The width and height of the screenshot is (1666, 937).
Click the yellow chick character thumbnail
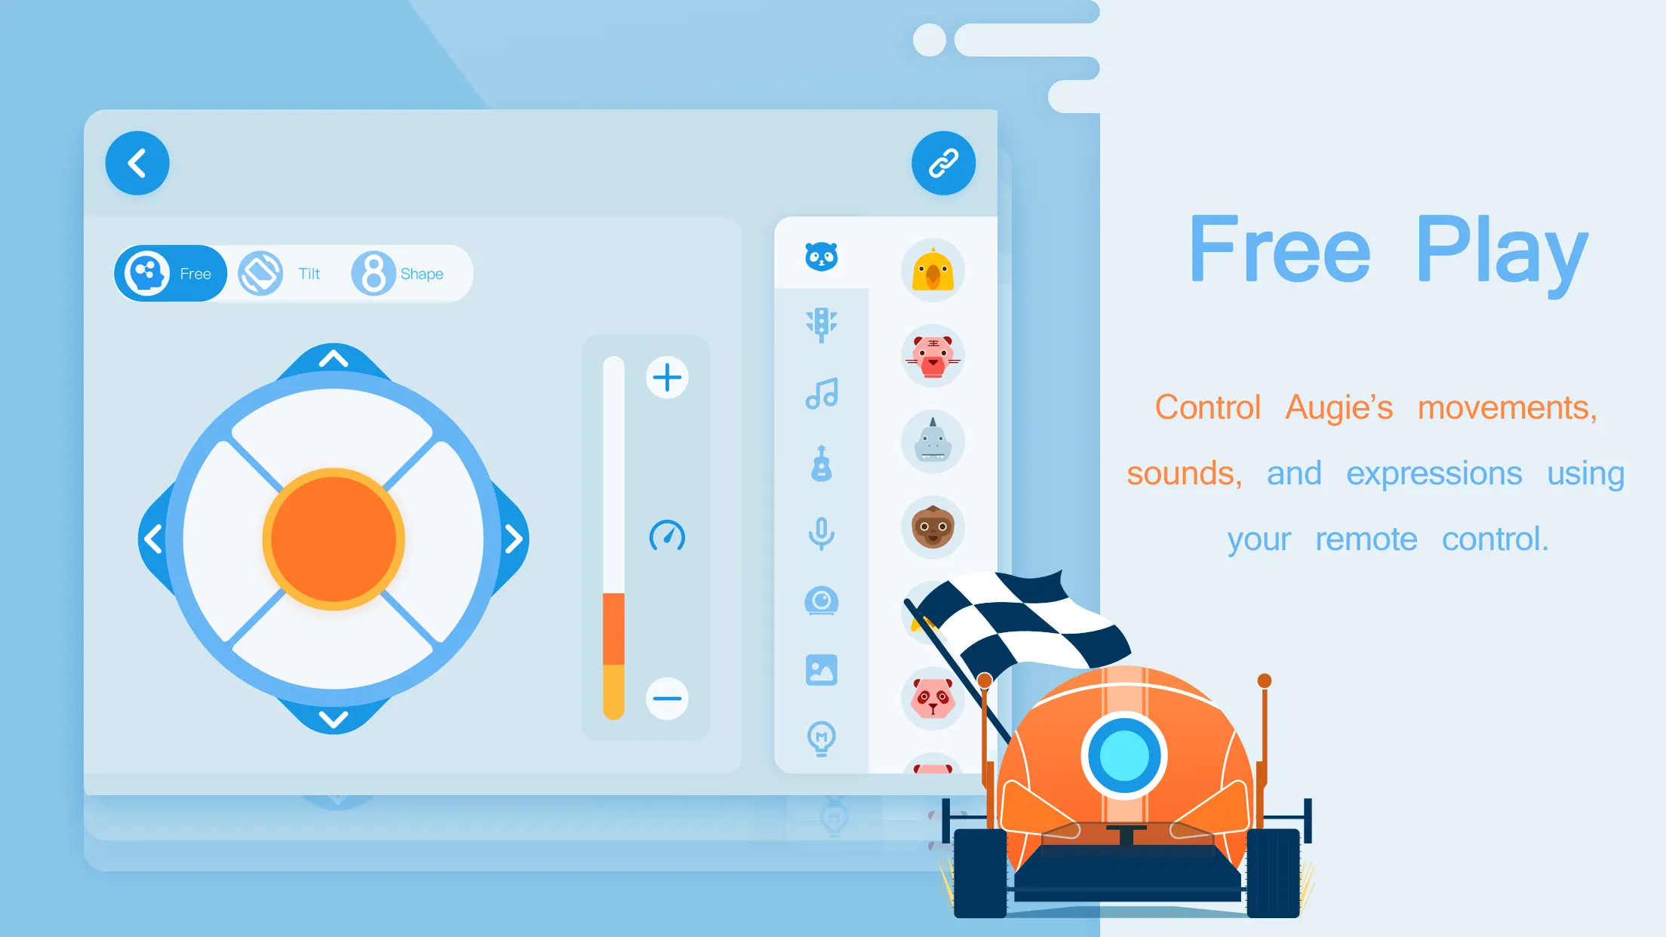pyautogui.click(x=933, y=272)
